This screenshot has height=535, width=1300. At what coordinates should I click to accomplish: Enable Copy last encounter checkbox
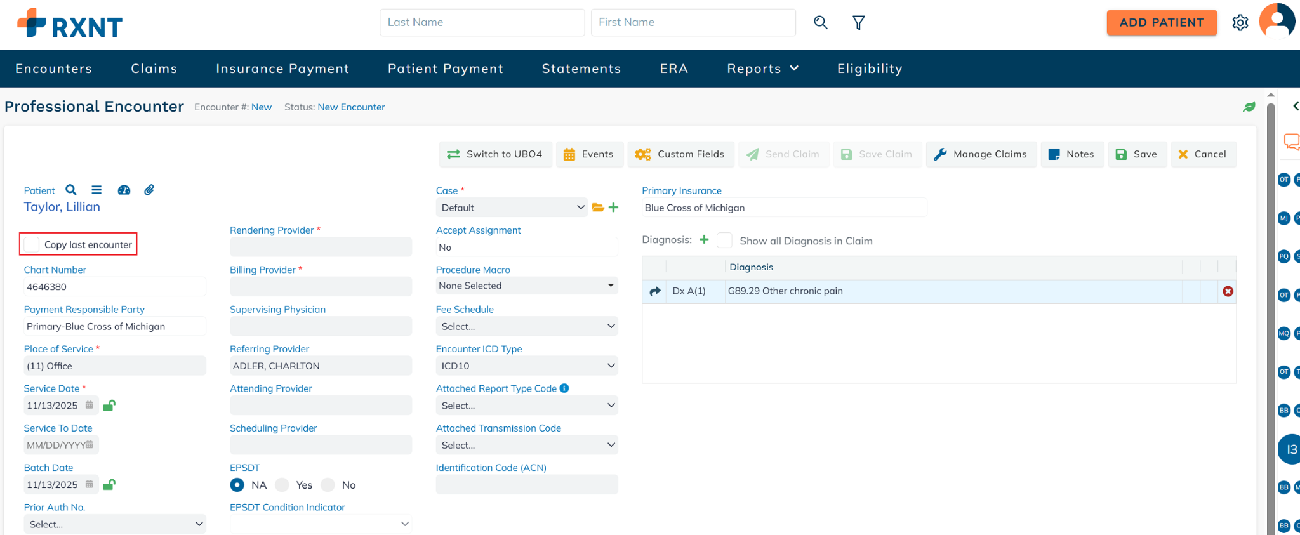tap(31, 244)
